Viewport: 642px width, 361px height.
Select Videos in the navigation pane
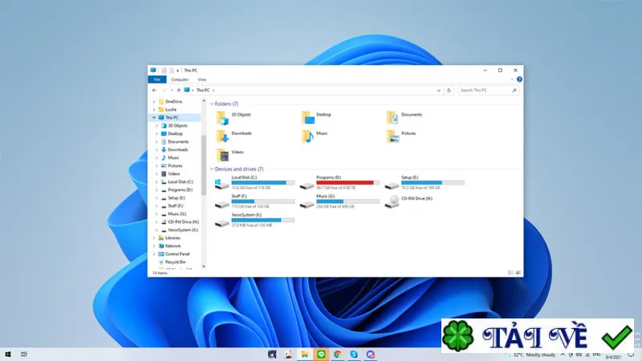pos(173,174)
